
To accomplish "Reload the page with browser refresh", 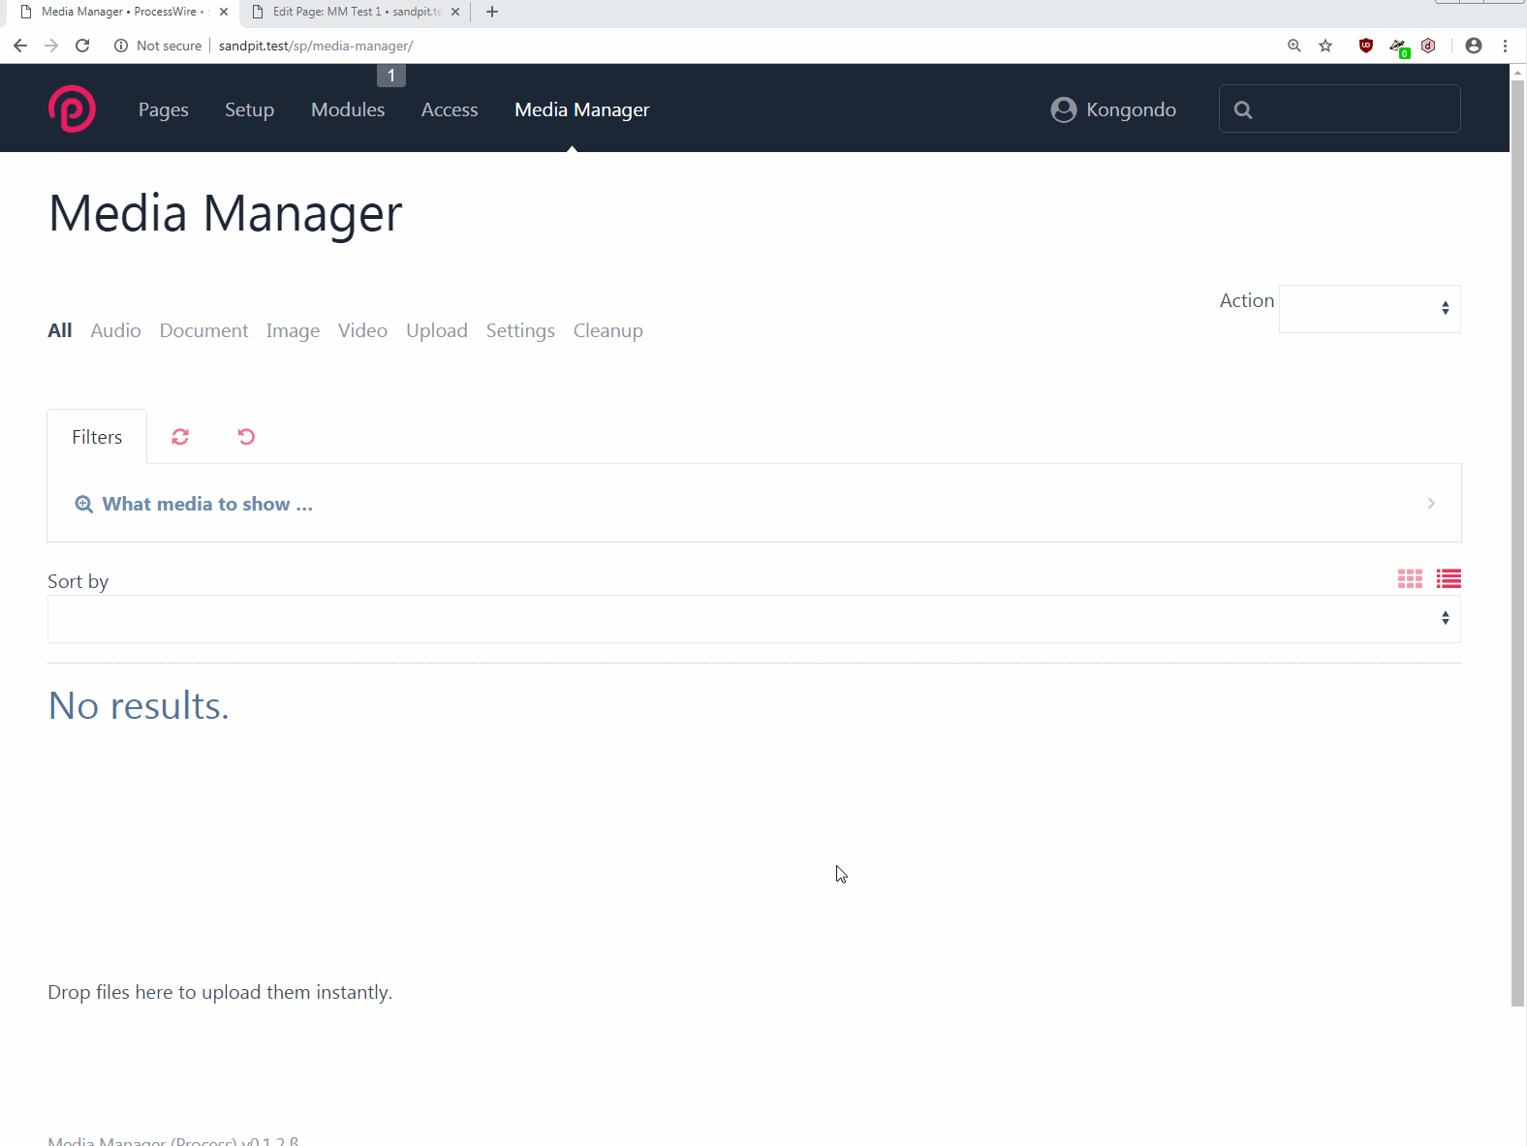I will pos(82,46).
